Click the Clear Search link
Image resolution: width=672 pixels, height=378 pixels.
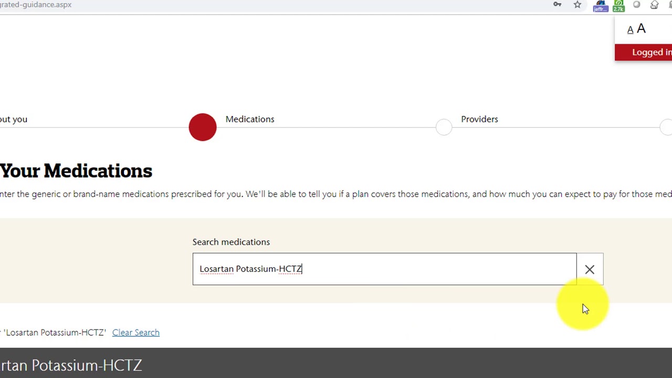[136, 332]
